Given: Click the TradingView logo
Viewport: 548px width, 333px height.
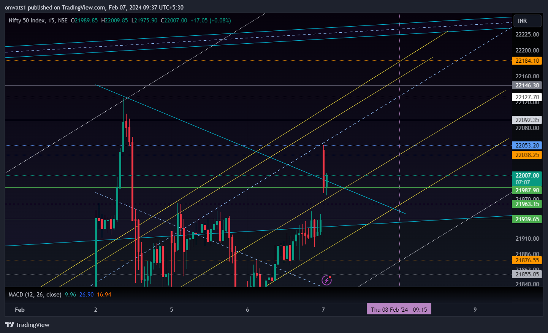Looking at the screenshot, I should click(x=27, y=325).
